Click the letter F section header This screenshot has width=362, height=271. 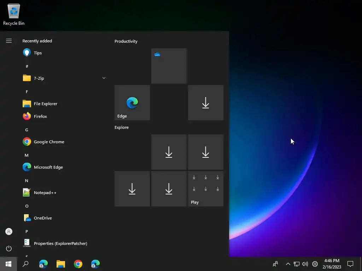pos(27,92)
